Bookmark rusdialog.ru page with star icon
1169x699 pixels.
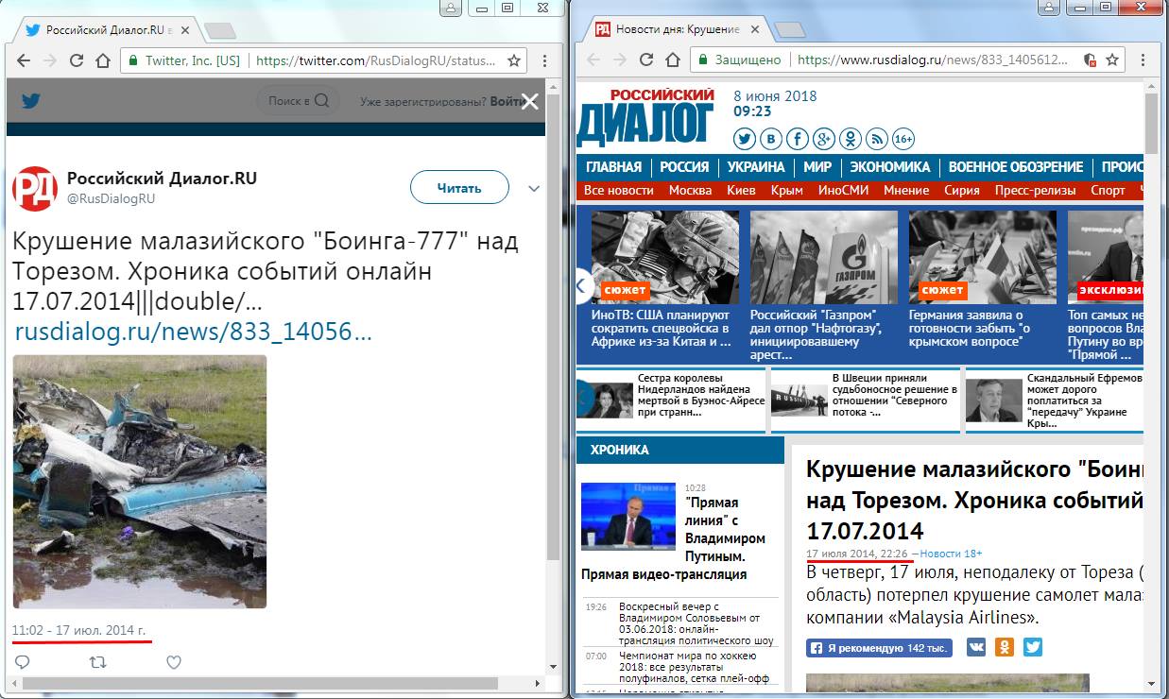point(1113,60)
